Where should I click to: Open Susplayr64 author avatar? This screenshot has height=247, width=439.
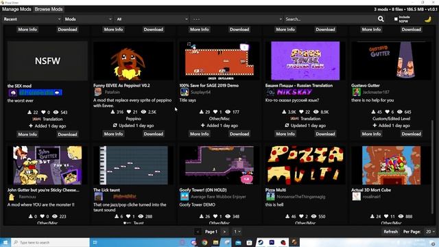[x=185, y=92]
